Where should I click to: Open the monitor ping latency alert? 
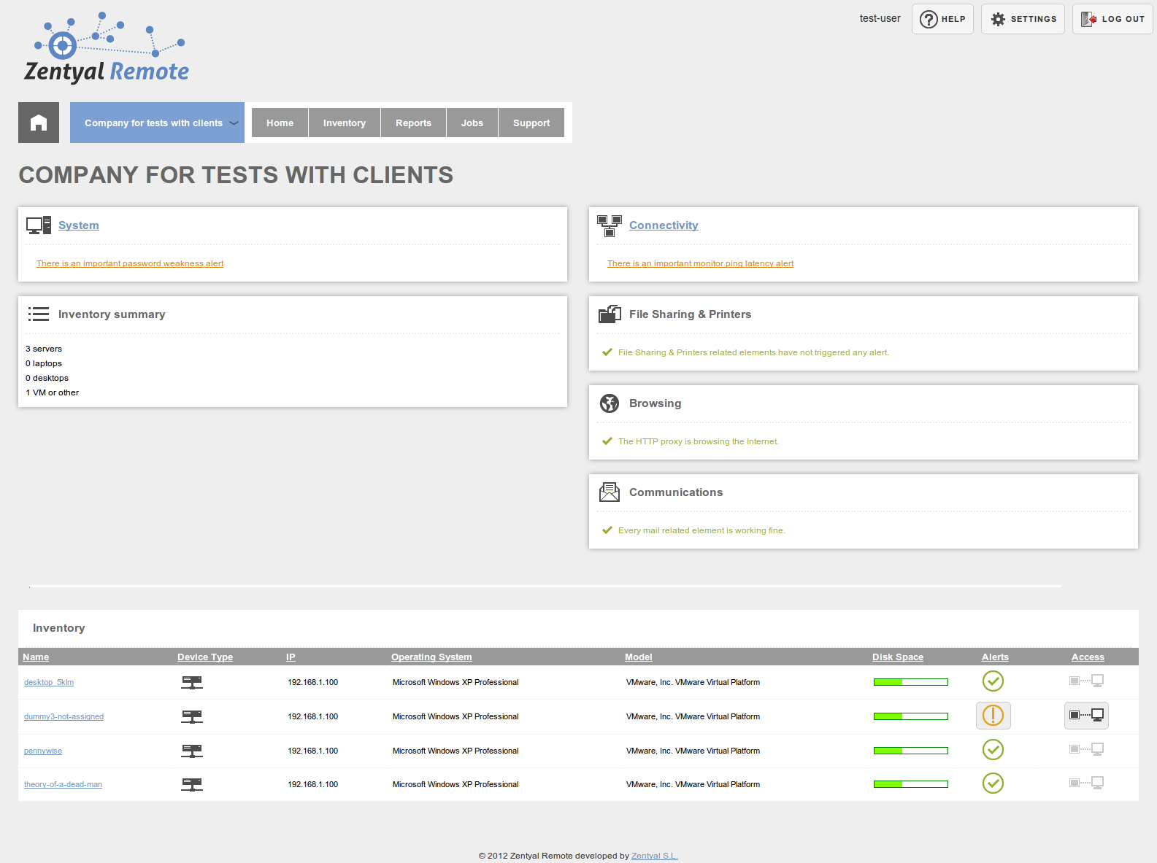pos(700,263)
